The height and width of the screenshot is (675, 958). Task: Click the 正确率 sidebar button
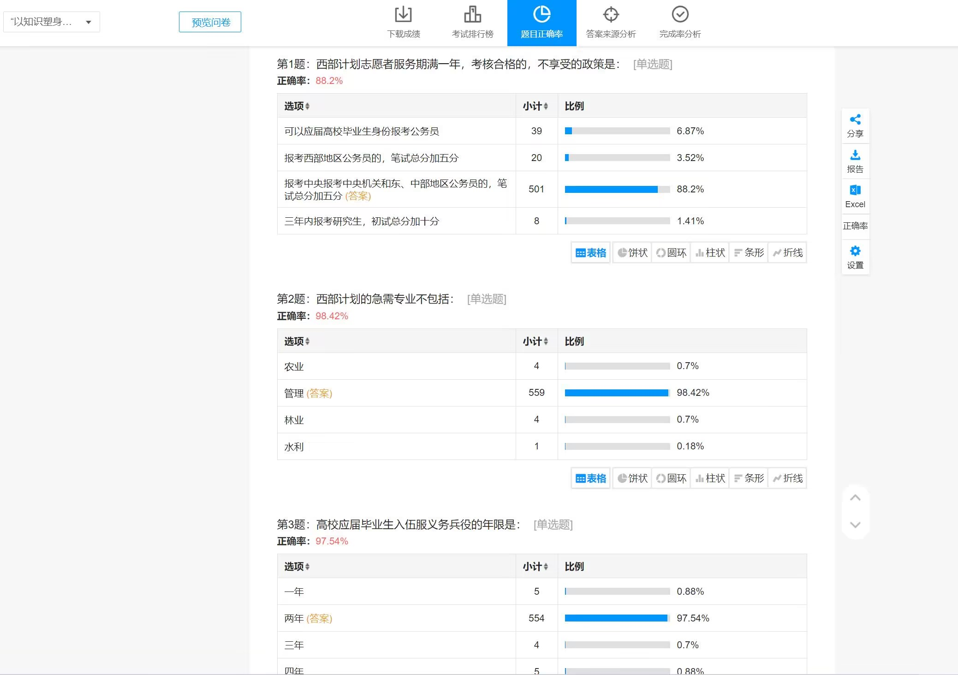point(855,226)
